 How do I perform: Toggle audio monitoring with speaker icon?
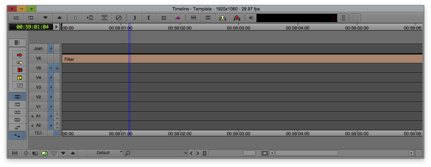251,18
